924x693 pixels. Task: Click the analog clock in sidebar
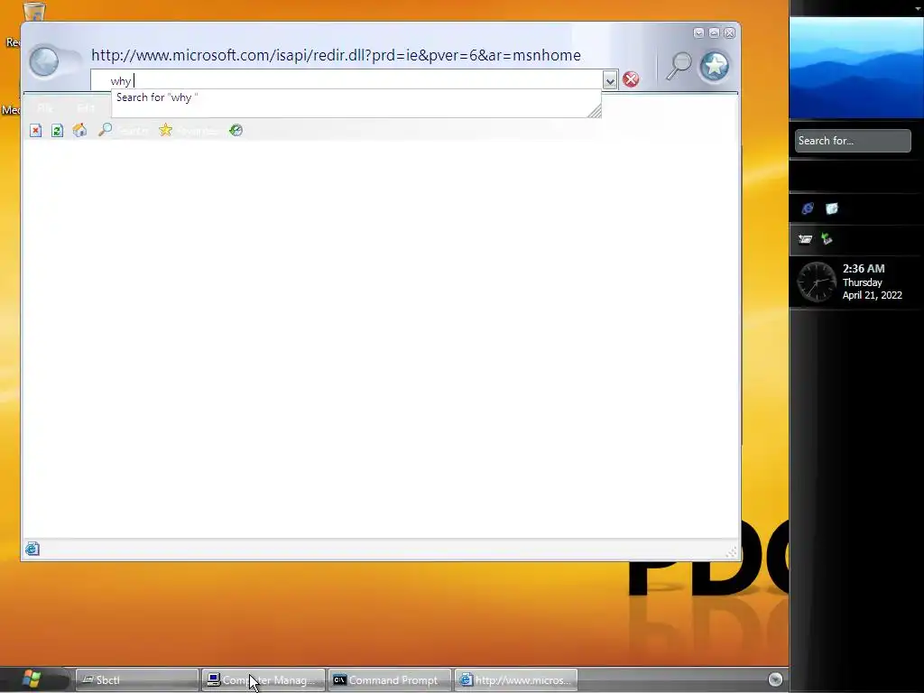click(x=817, y=282)
